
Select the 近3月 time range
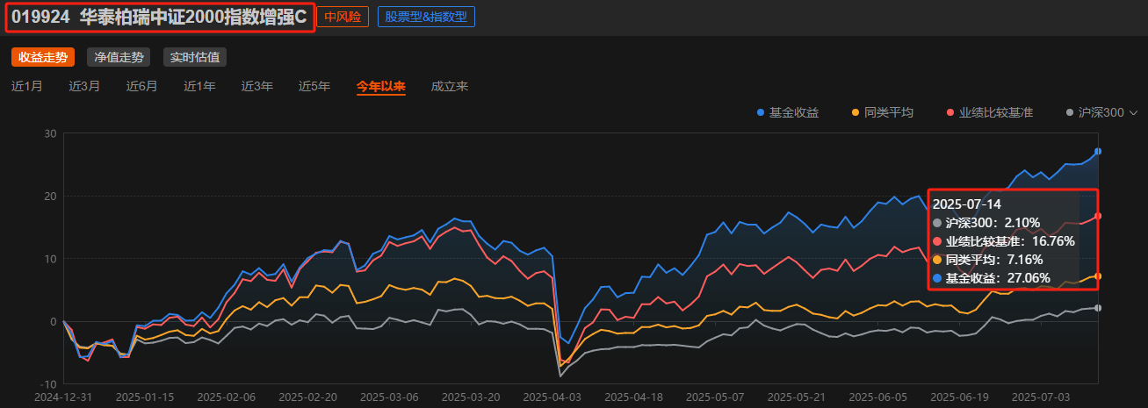point(84,86)
